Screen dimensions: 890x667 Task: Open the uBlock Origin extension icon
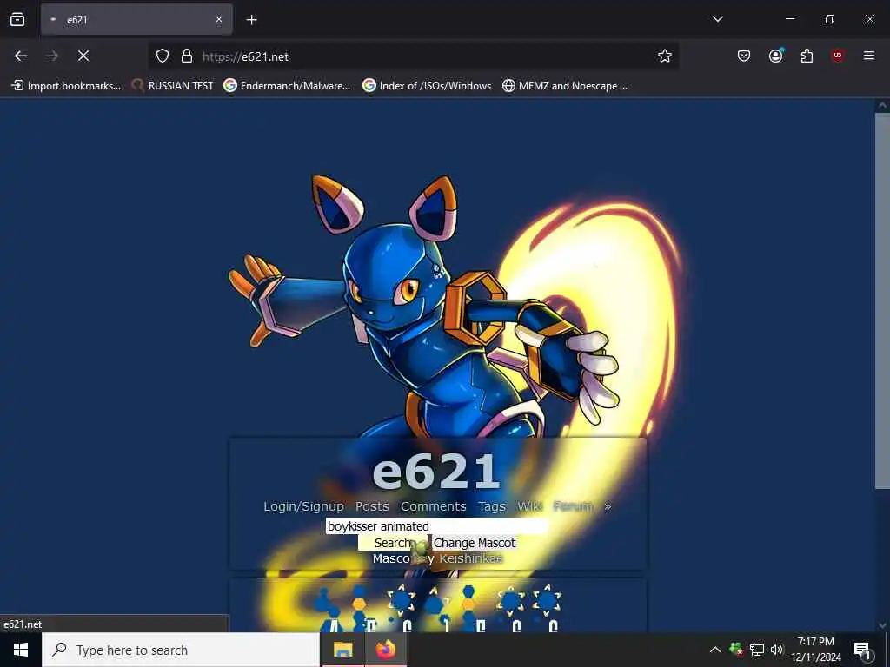837,56
